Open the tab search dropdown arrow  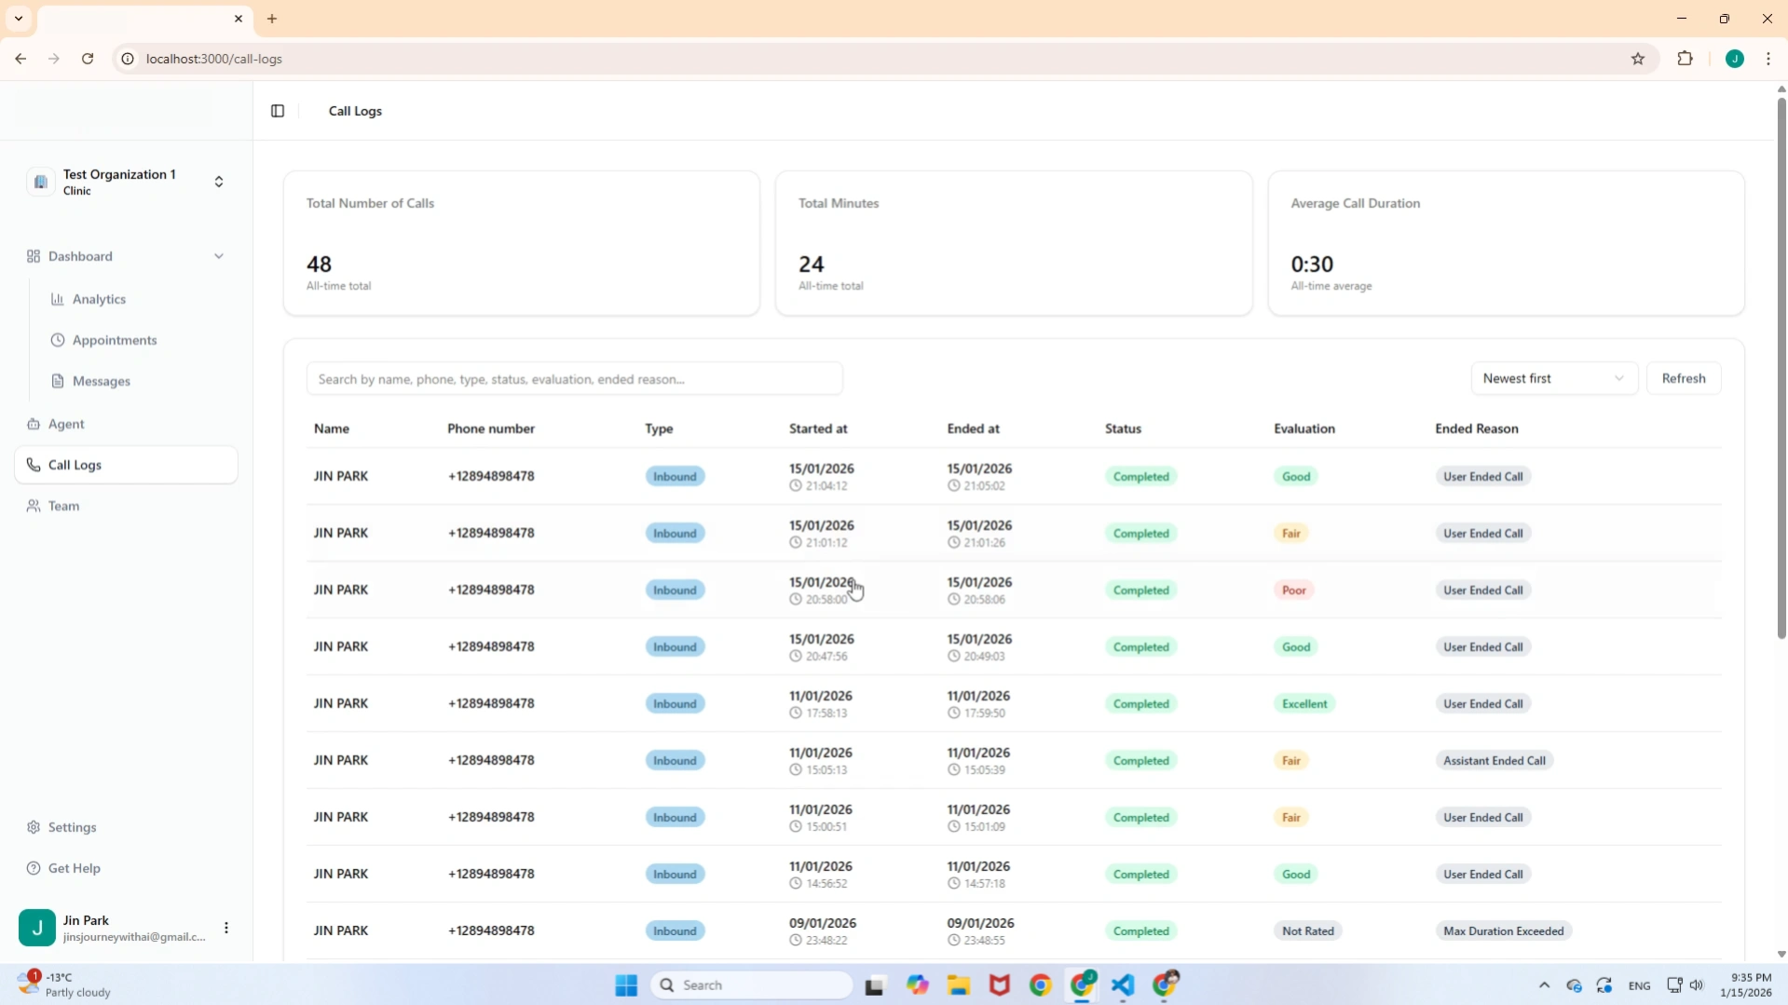point(19,19)
